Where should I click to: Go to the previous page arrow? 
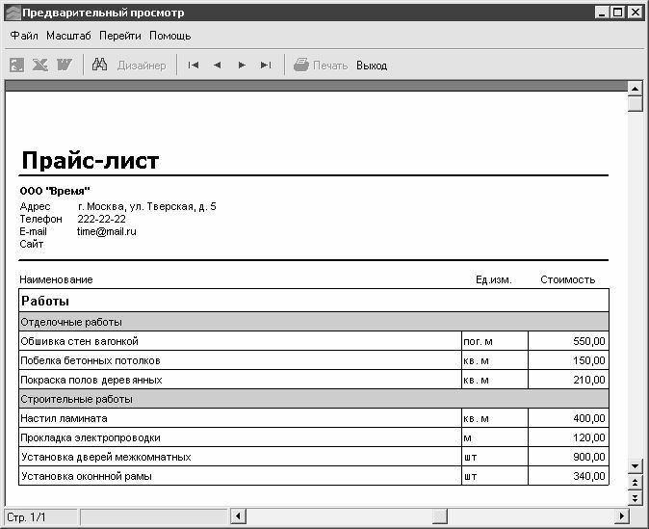[x=218, y=65]
